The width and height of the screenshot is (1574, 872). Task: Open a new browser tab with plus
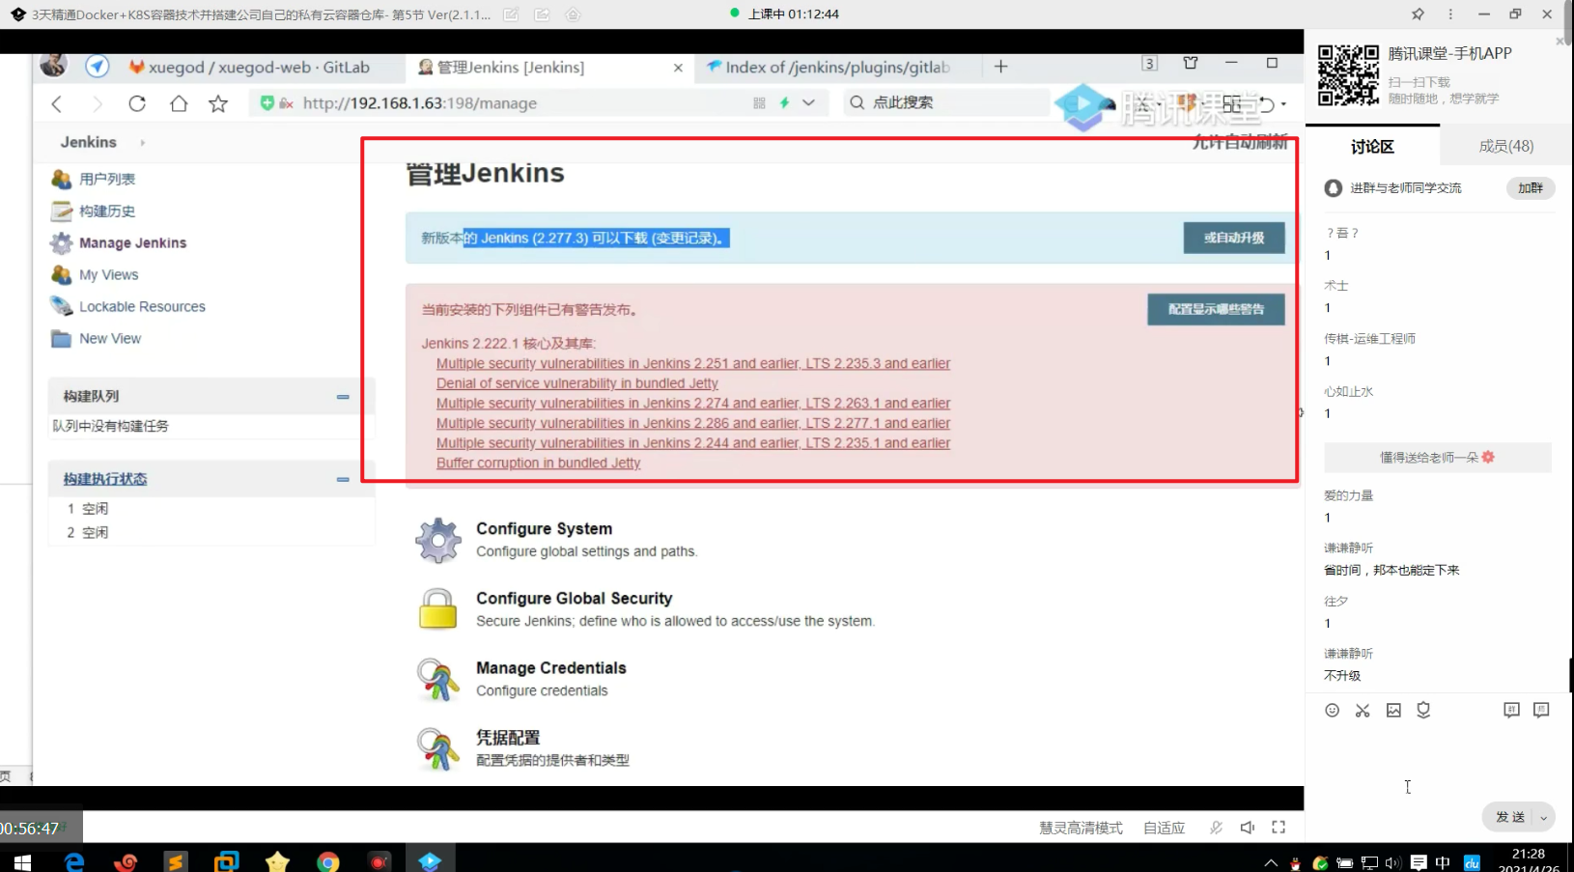click(1000, 67)
